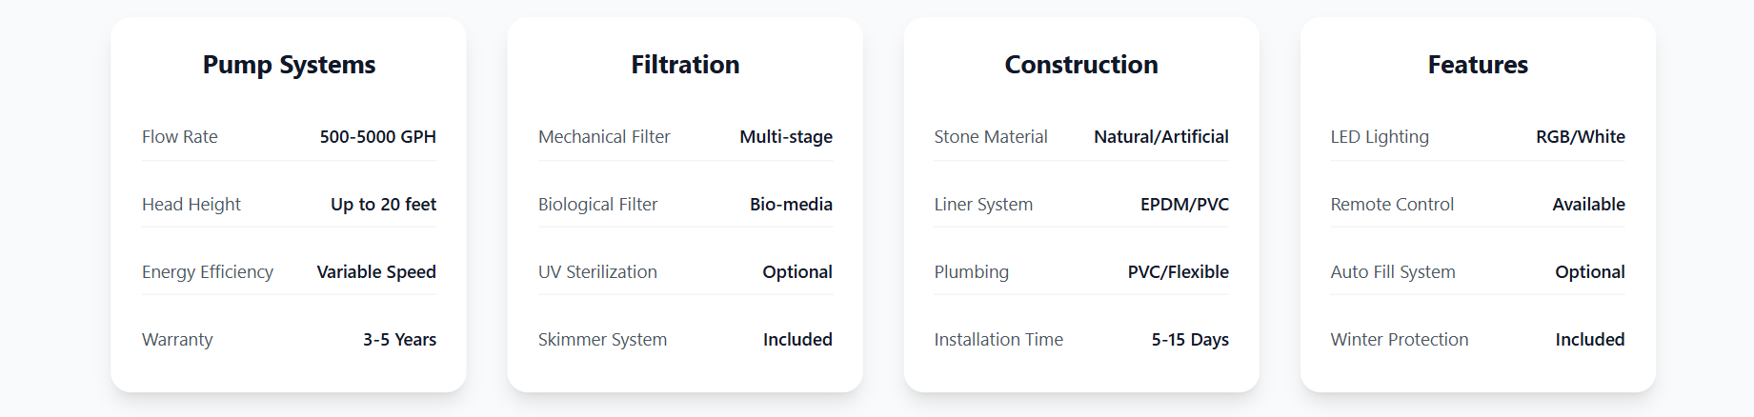Select the Bio-media value
Image resolution: width=1754 pixels, height=417 pixels.
pos(791,205)
